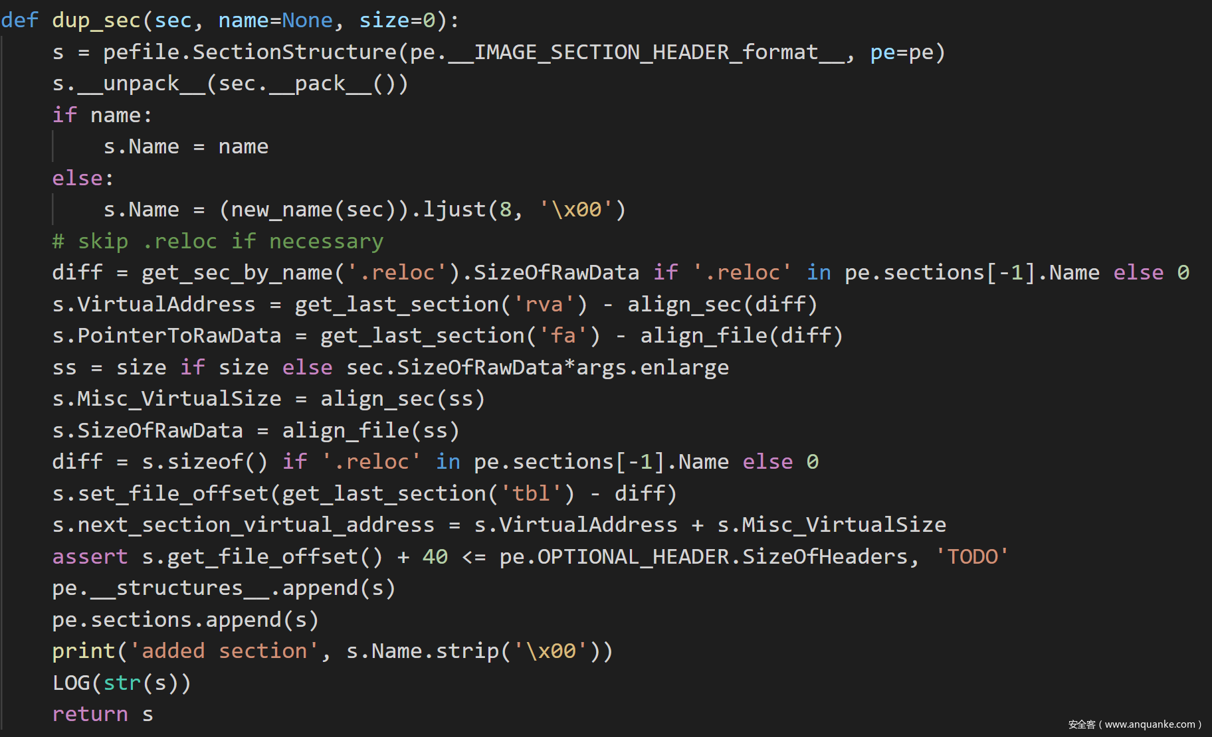
Task: Select the 'TODO' string literal
Action: point(972,556)
